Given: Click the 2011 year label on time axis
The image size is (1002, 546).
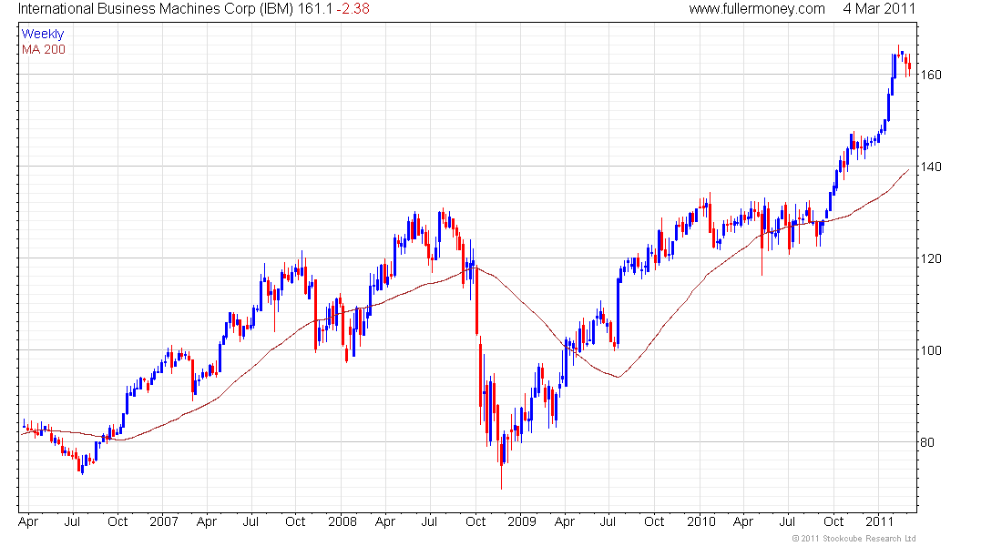Looking at the screenshot, I should [879, 521].
